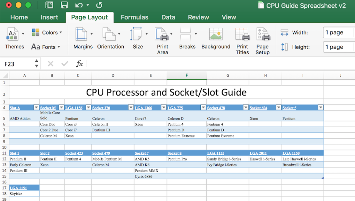Open the AutoFilter for Socket M
355x201 pixels.
tap(61, 107)
